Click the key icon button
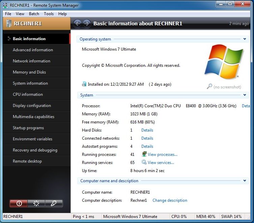Screen dimensions: 254x223 (54, 203)
